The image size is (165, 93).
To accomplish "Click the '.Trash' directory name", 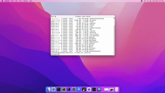I will [x=91, y=22].
